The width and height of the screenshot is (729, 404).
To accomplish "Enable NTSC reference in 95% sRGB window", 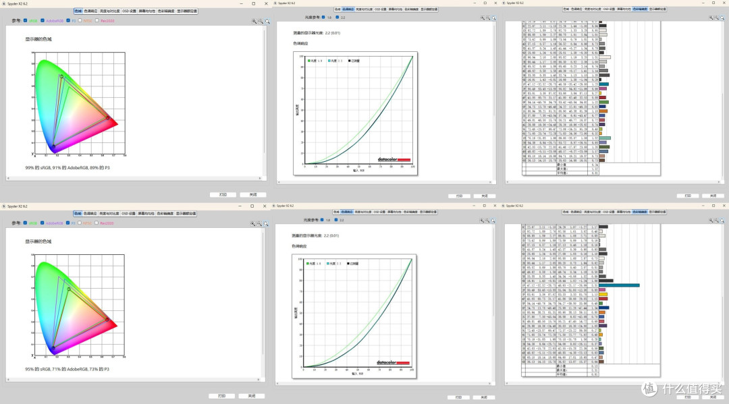I will point(80,223).
